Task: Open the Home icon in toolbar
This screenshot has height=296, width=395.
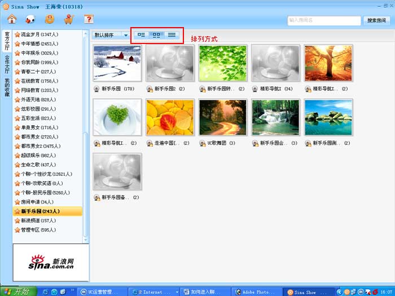Action: 12,19
